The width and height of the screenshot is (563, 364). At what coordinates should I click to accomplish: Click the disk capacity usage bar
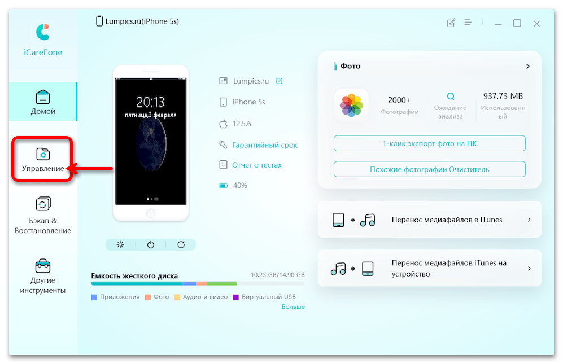click(x=198, y=284)
